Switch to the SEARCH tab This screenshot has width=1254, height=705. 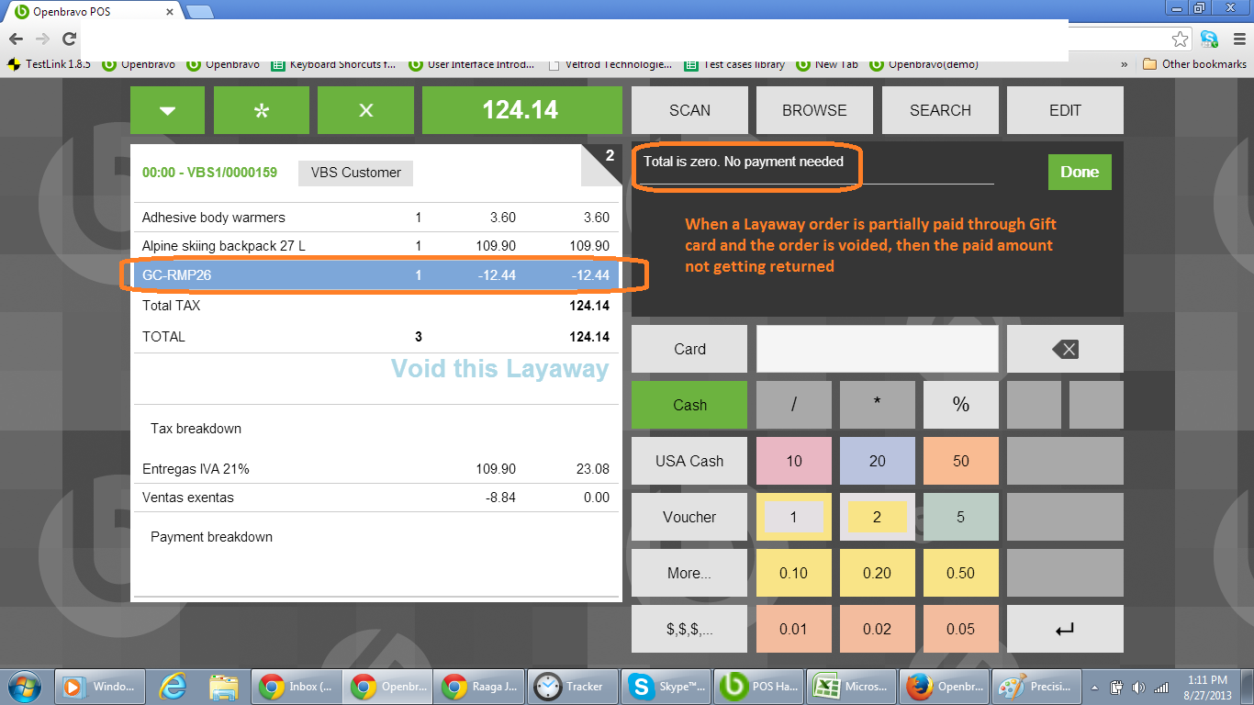tap(940, 110)
